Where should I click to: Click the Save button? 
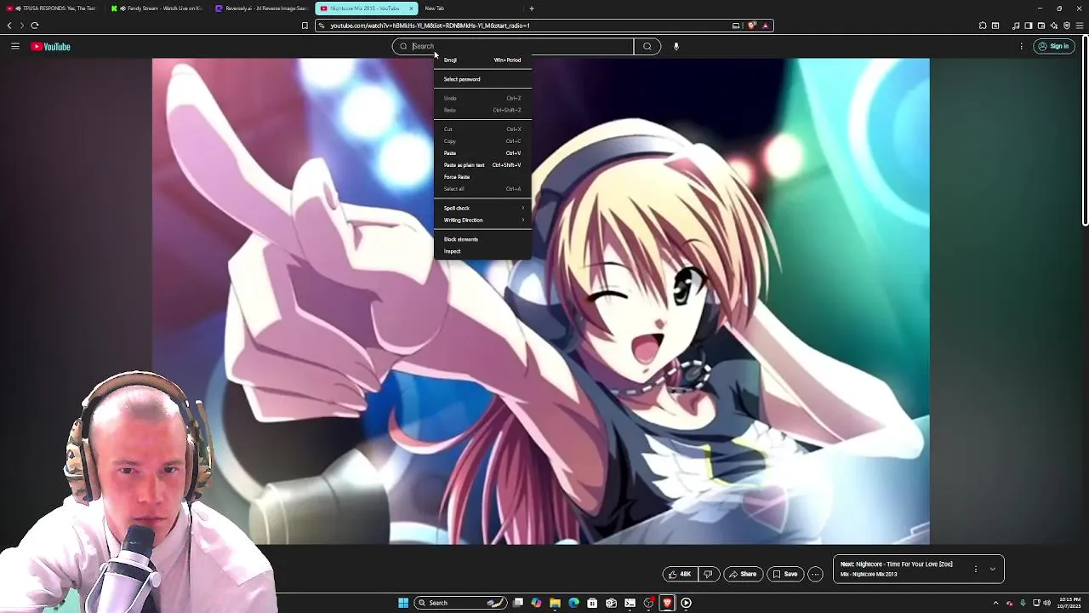(785, 574)
